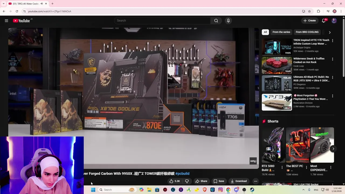Viewport: 345px width, 194px height.
Task: Show more filter chips with right arrow
Action: tap(329, 32)
